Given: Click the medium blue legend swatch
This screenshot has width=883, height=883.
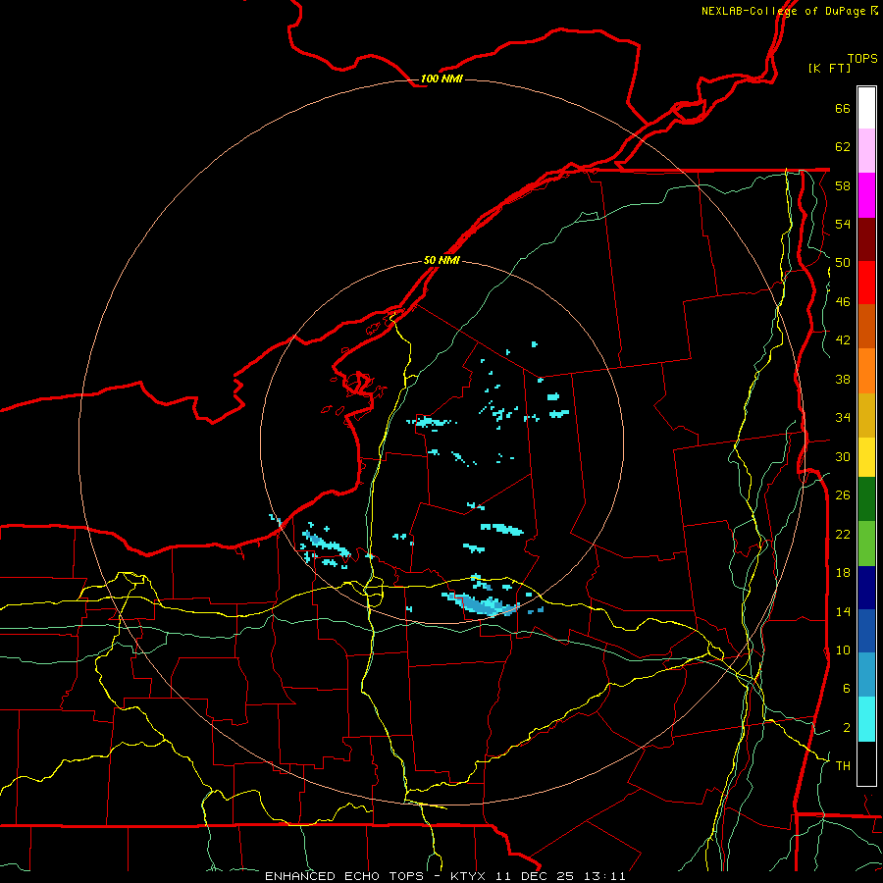Looking at the screenshot, I should (866, 631).
